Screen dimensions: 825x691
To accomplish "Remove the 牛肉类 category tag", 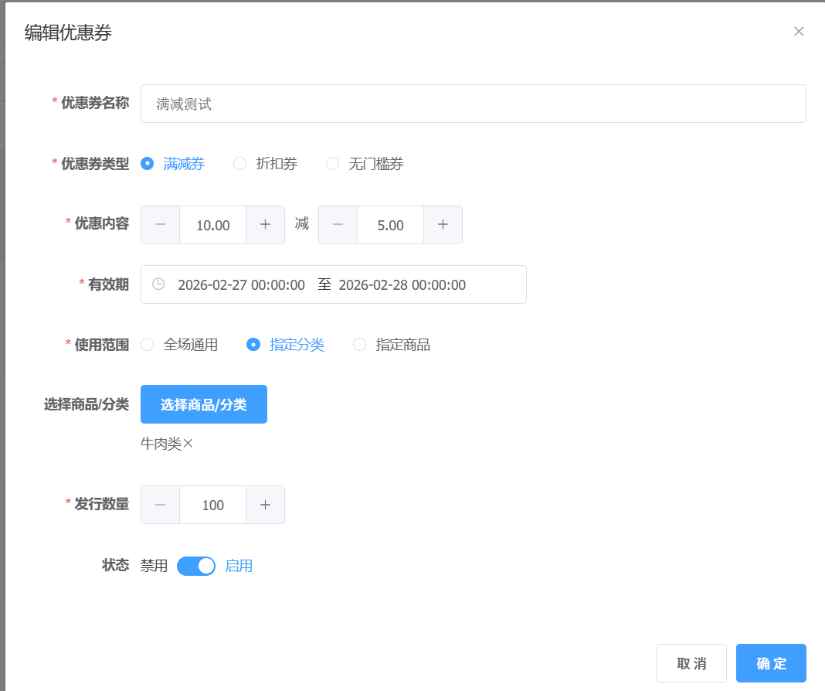I will pyautogui.click(x=188, y=444).
